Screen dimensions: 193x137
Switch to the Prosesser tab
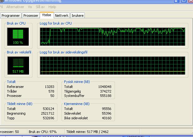pos(31,16)
